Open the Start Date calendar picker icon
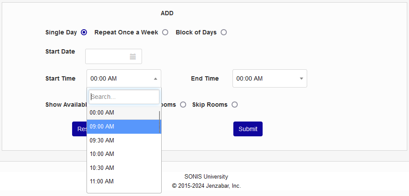This screenshot has height=196, width=409. [x=133, y=57]
